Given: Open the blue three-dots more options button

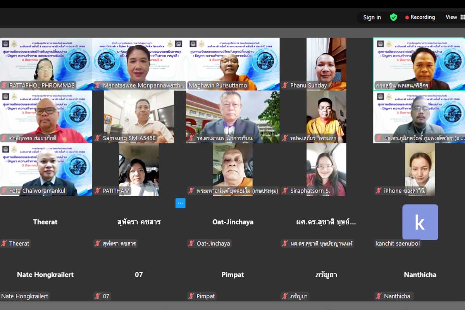Looking at the screenshot, I should 180,203.
